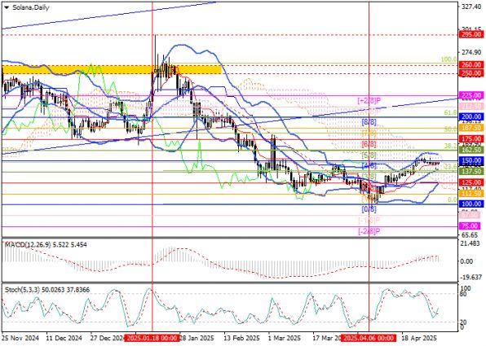Open the chart menu triangle beside Solana,Daily

pos(7,8)
